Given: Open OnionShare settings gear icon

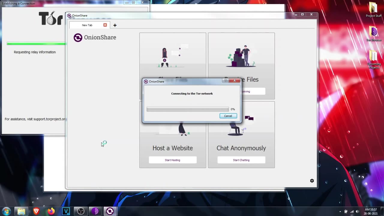Looking at the screenshot, I should click(312, 181).
